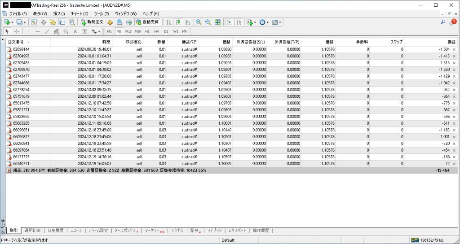This screenshot has height=244, width=460.
Task: Switch to the M15 timeframe
Action: (x=128, y=31)
